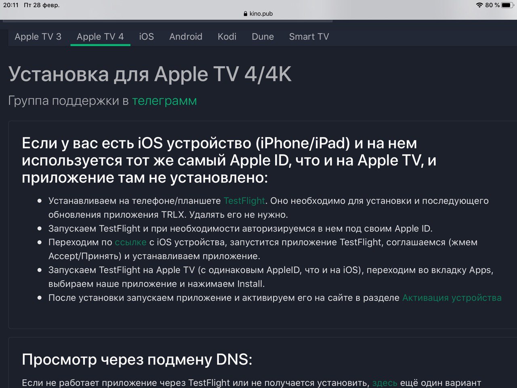Tap the kino.pub address bar
Screen dimensions: 517x388
point(258,14)
